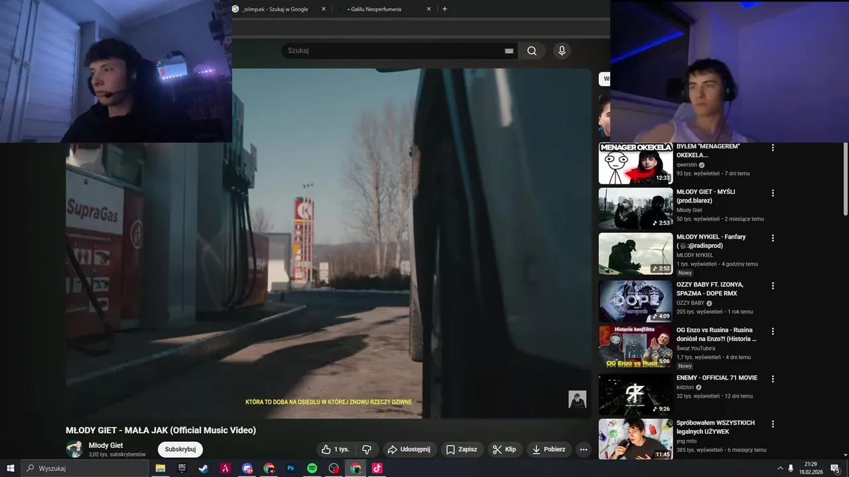
Task: Open the qwerstin channel name
Action: tap(686, 165)
